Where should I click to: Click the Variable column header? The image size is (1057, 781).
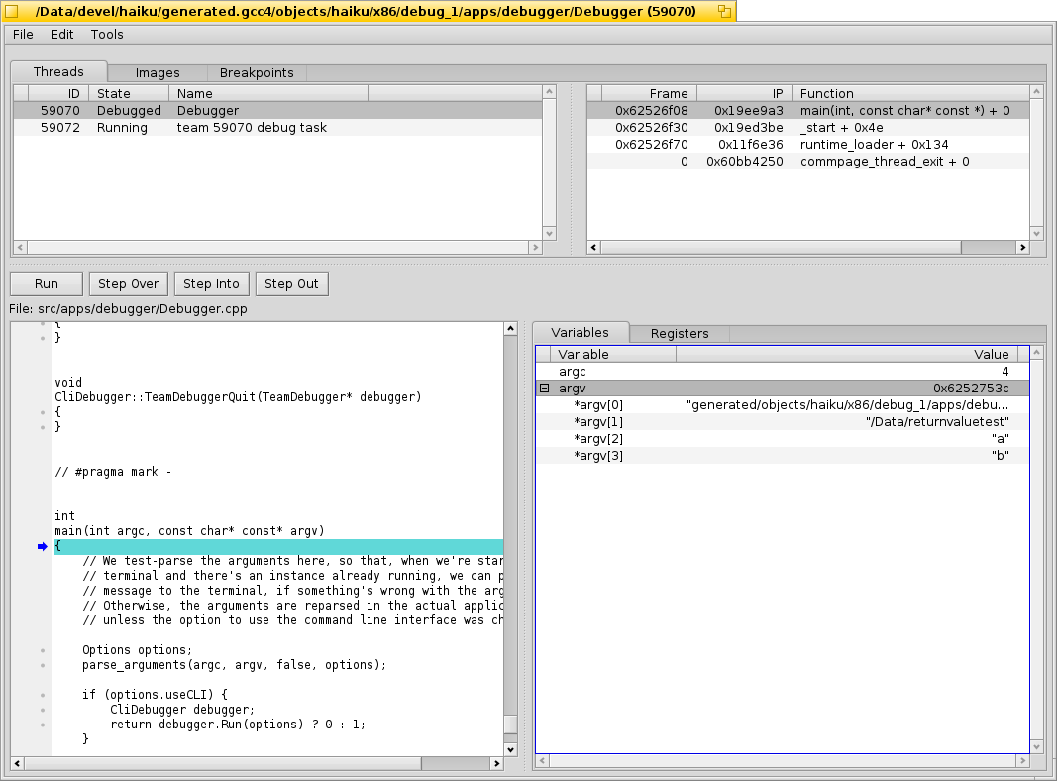[x=613, y=354]
